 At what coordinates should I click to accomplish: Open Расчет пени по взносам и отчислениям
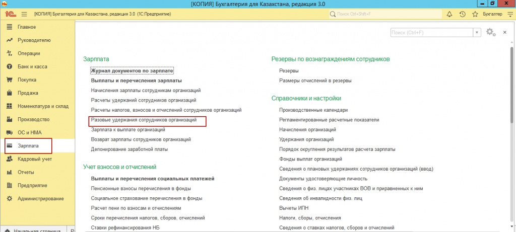click(x=136, y=208)
